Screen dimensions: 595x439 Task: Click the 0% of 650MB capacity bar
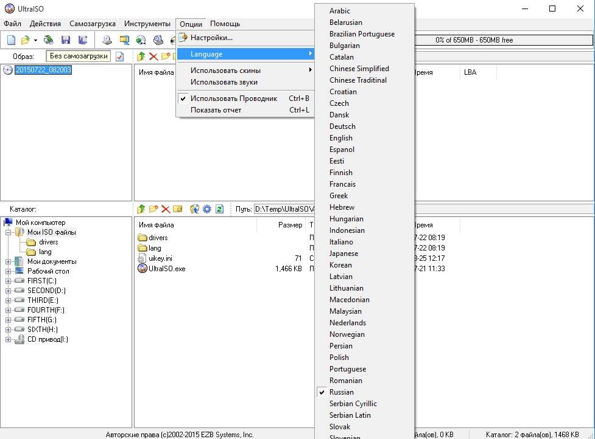(503, 40)
